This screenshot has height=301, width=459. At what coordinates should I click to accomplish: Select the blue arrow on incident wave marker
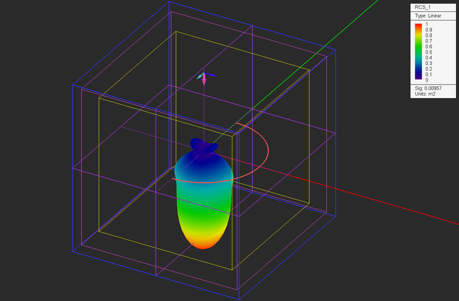211,75
